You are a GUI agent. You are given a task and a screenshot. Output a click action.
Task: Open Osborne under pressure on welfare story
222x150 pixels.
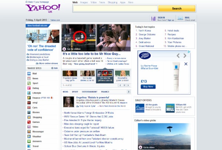(82, 131)
